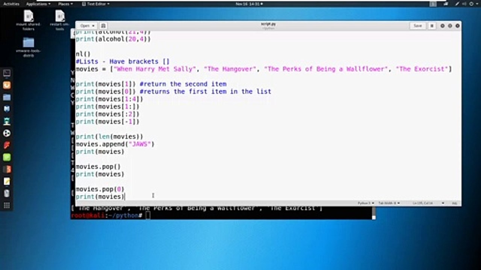Toggle INS insert mode in status bar
Viewport: 481px width, 270px height.
tap(454, 203)
